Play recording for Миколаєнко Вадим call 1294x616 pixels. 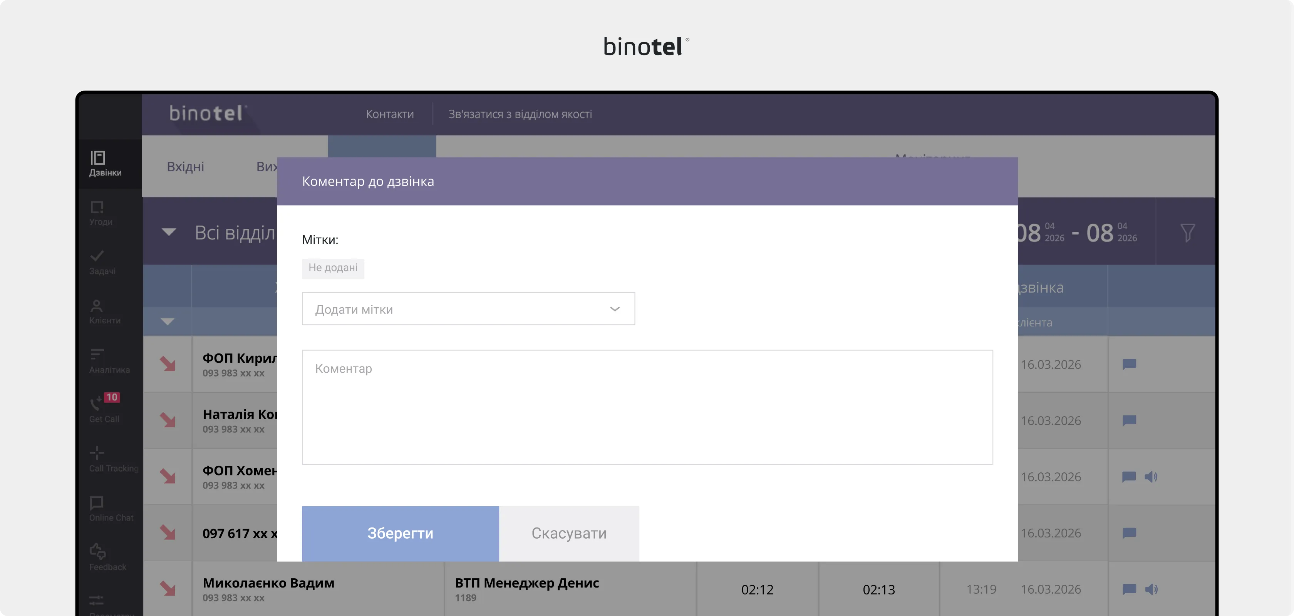[1152, 589]
